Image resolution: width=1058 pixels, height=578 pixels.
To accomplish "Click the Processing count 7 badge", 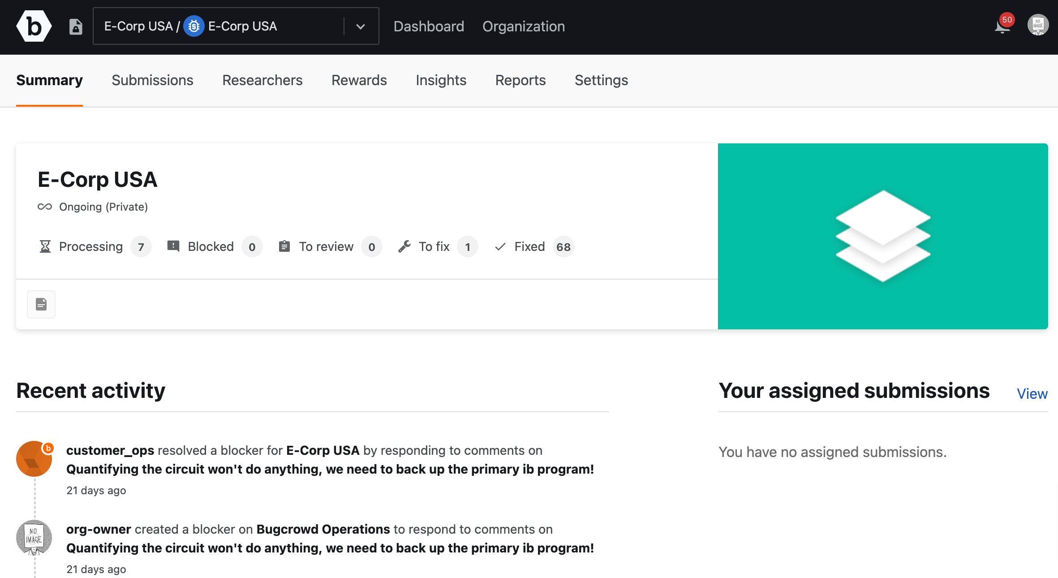I will pyautogui.click(x=141, y=247).
